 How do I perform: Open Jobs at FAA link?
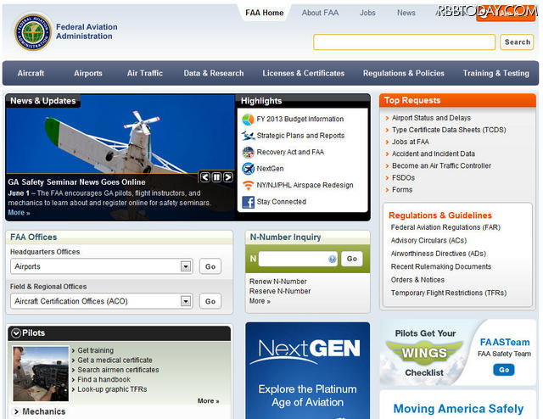click(x=411, y=142)
